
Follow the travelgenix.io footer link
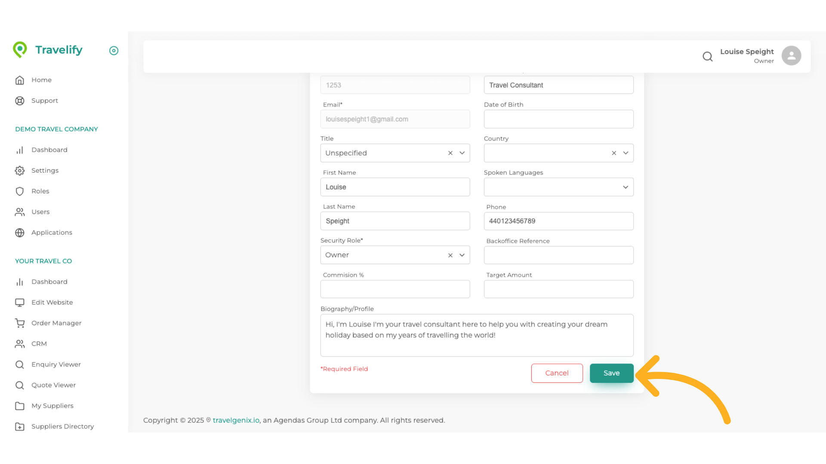tap(236, 420)
